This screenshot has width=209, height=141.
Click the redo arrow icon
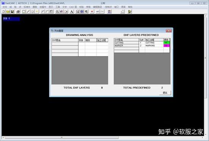click(102, 12)
